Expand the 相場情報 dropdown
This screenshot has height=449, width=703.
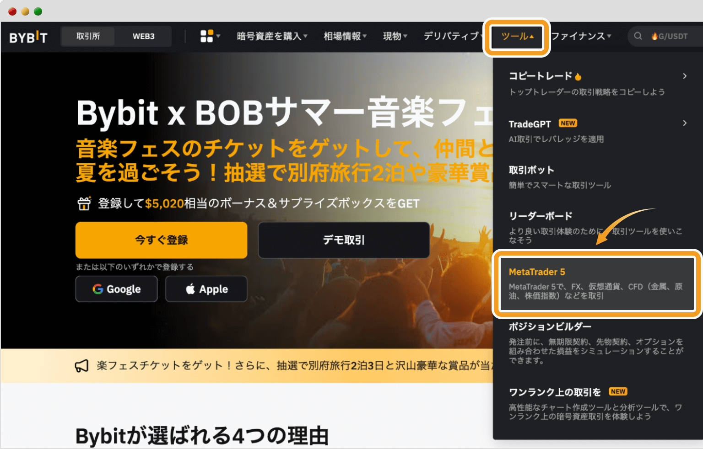click(x=345, y=36)
